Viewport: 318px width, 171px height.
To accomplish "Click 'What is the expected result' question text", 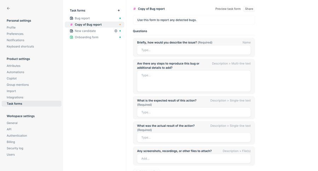I will tap(167, 100).
